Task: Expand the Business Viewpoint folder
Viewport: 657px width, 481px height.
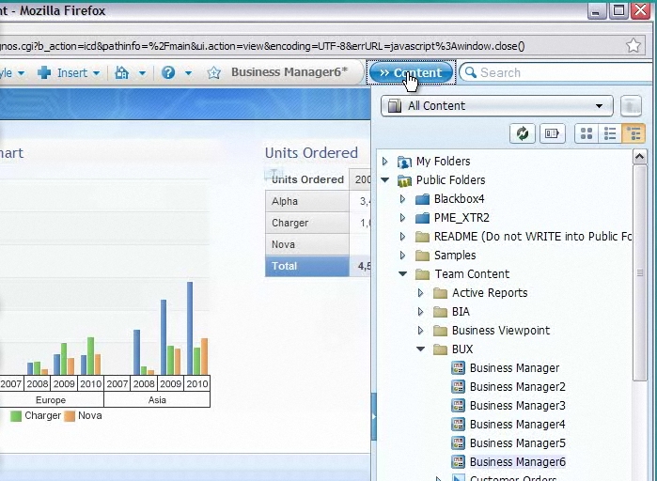Action: pyautogui.click(x=420, y=331)
